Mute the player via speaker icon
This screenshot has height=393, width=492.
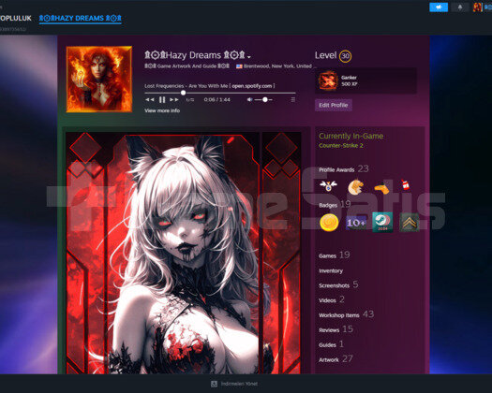[x=249, y=100]
